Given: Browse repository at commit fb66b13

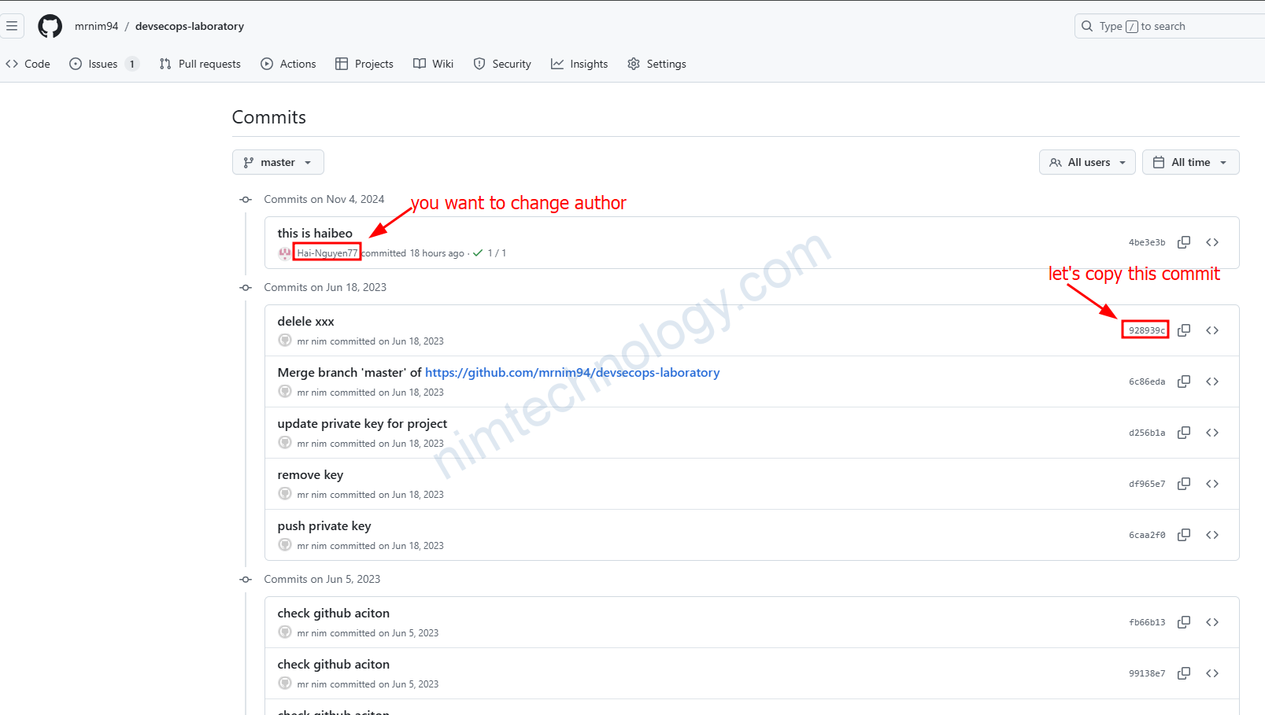Looking at the screenshot, I should [1211, 622].
